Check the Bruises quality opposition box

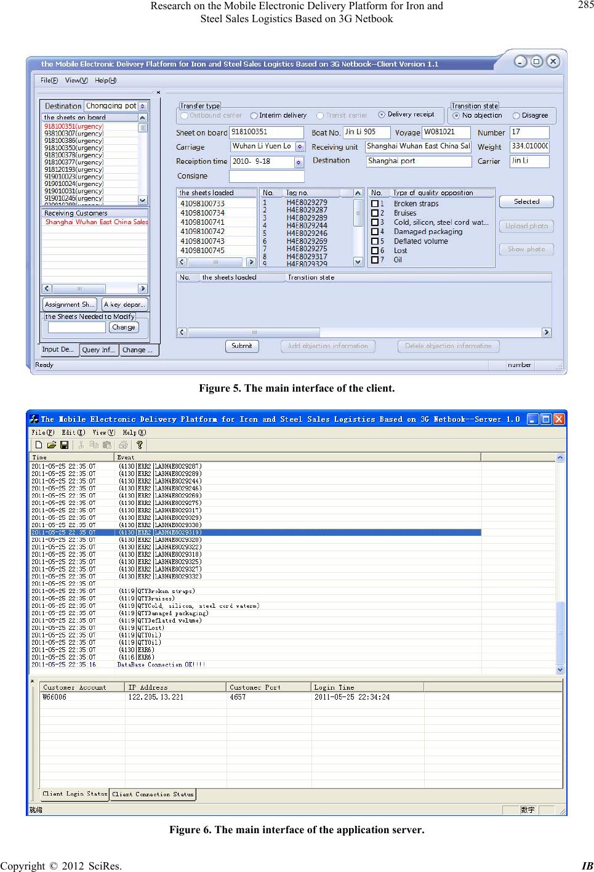375,213
